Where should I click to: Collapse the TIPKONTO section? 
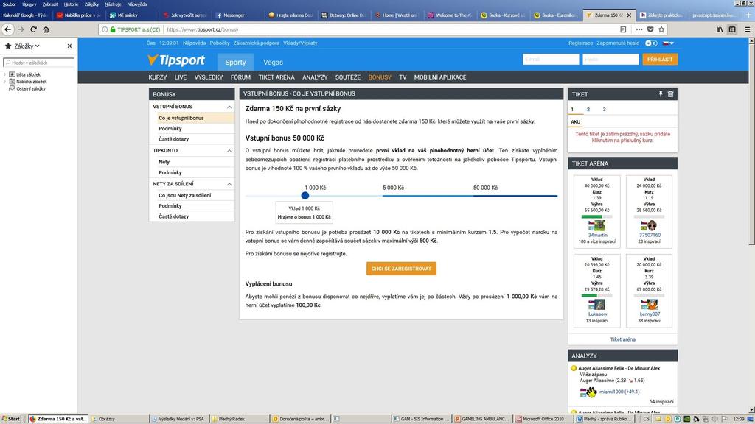[229, 151]
